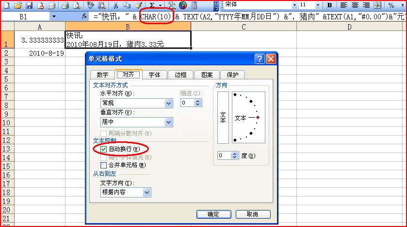Screen dimensions: 407x227
Task: Uncheck the 自动换行 checkbox
Action: [104, 149]
